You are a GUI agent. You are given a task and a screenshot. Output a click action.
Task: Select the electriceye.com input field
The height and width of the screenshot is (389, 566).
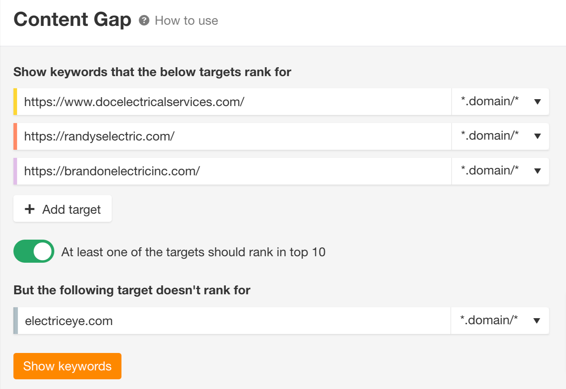tap(202, 320)
